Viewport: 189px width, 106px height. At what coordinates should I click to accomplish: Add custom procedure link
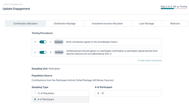[150, 60]
